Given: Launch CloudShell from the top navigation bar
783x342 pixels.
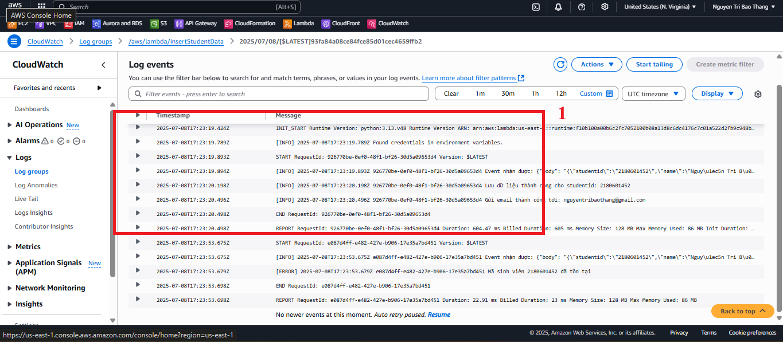Looking at the screenshot, I should 536,7.
